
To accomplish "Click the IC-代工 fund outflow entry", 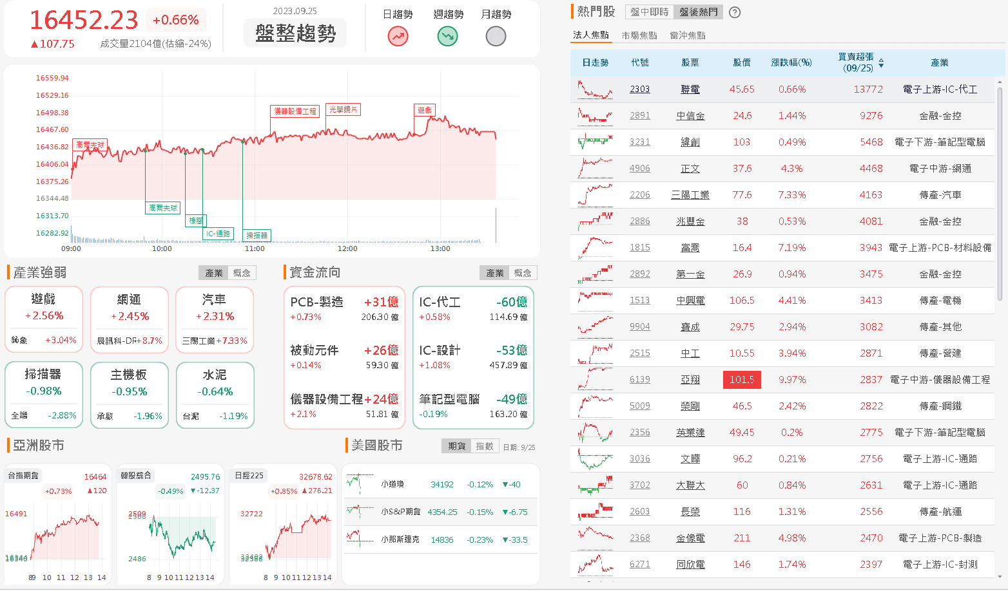I will point(473,309).
